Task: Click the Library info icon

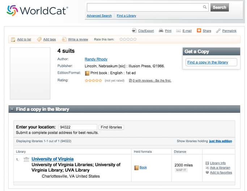Action: pyautogui.click(x=207, y=163)
